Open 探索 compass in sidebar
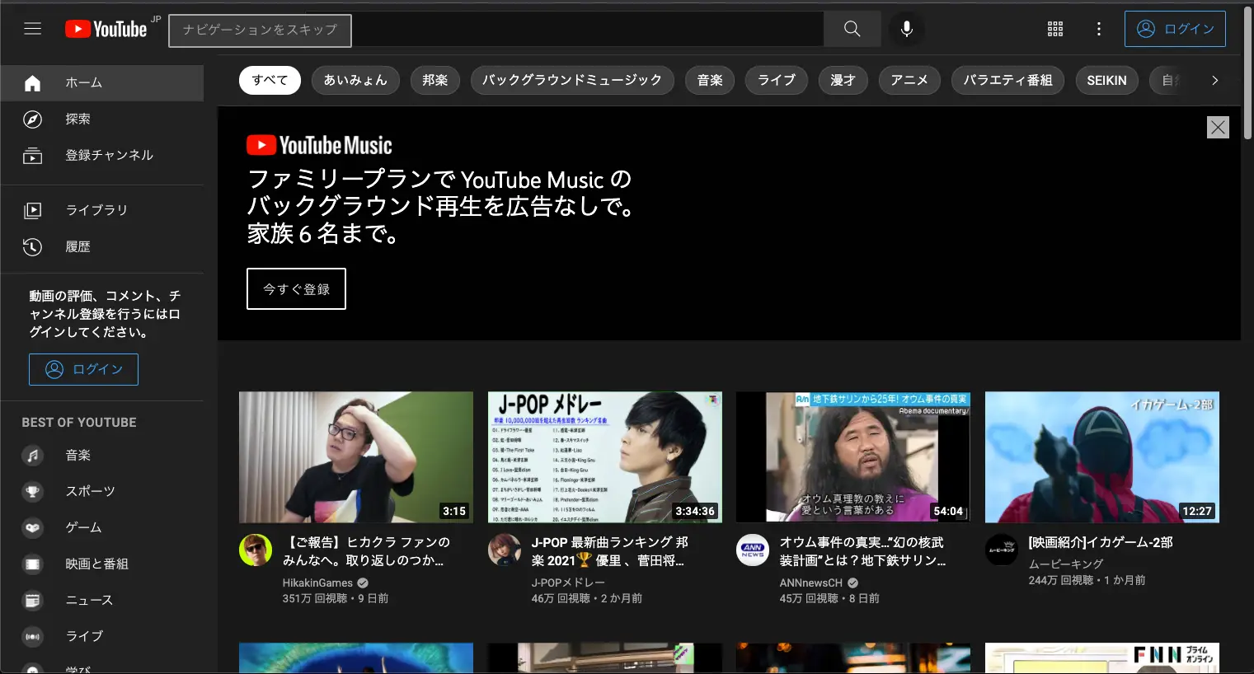The width and height of the screenshot is (1254, 674). [102, 119]
